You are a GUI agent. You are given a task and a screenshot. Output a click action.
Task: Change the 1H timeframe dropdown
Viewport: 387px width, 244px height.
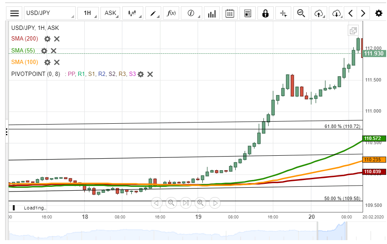coord(88,13)
